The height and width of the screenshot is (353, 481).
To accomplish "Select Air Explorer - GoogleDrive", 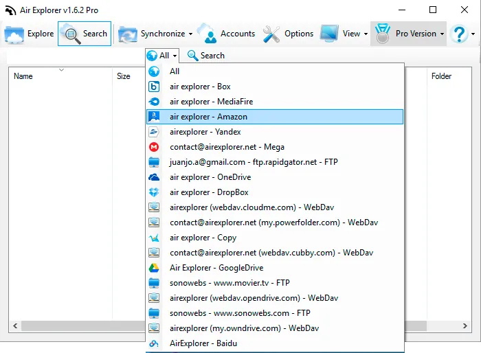I will pos(275,268).
